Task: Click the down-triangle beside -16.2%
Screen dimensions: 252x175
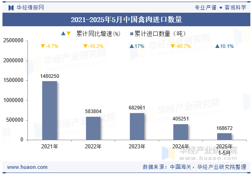Action: point(85,46)
